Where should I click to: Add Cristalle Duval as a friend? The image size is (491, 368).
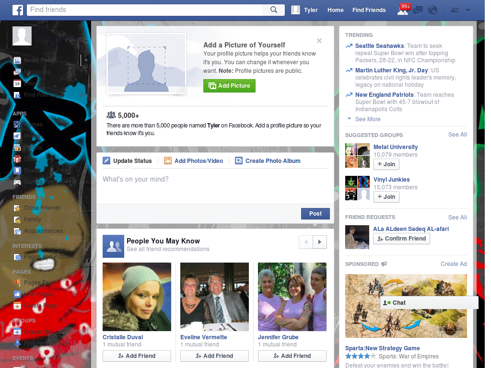[x=137, y=356]
